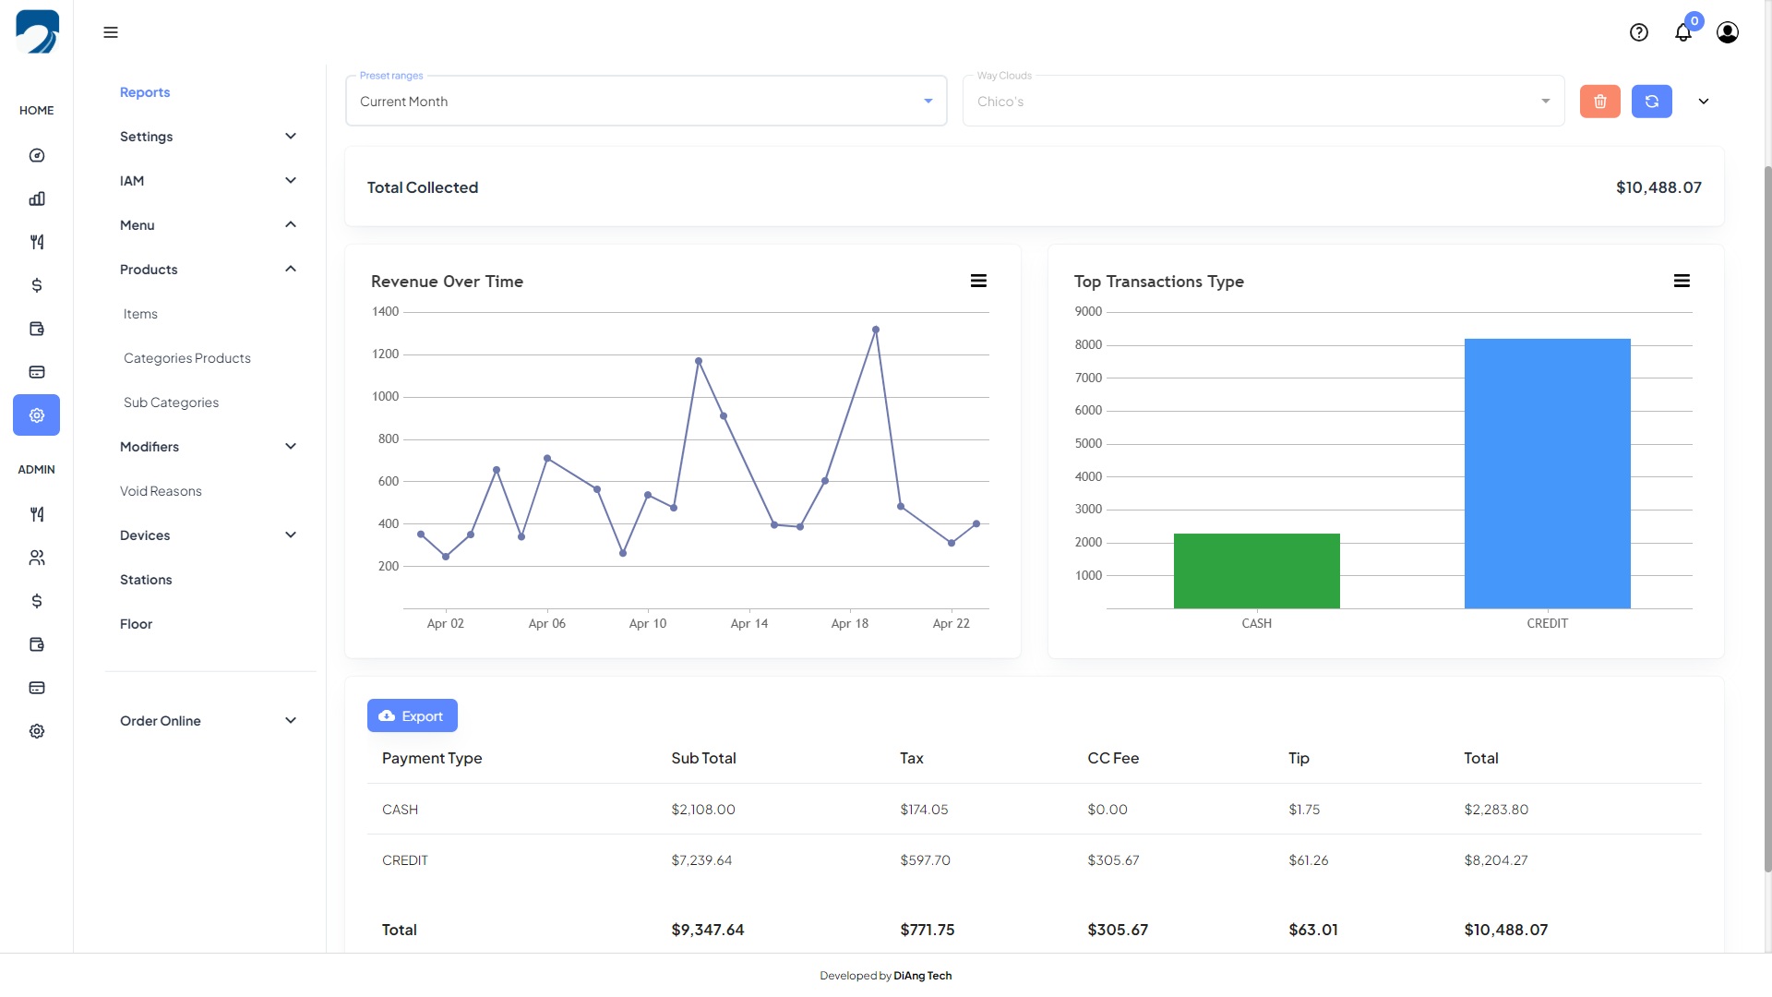The width and height of the screenshot is (1772, 997).
Task: Open the ADMIN dollar sign icon
Action: click(x=37, y=601)
